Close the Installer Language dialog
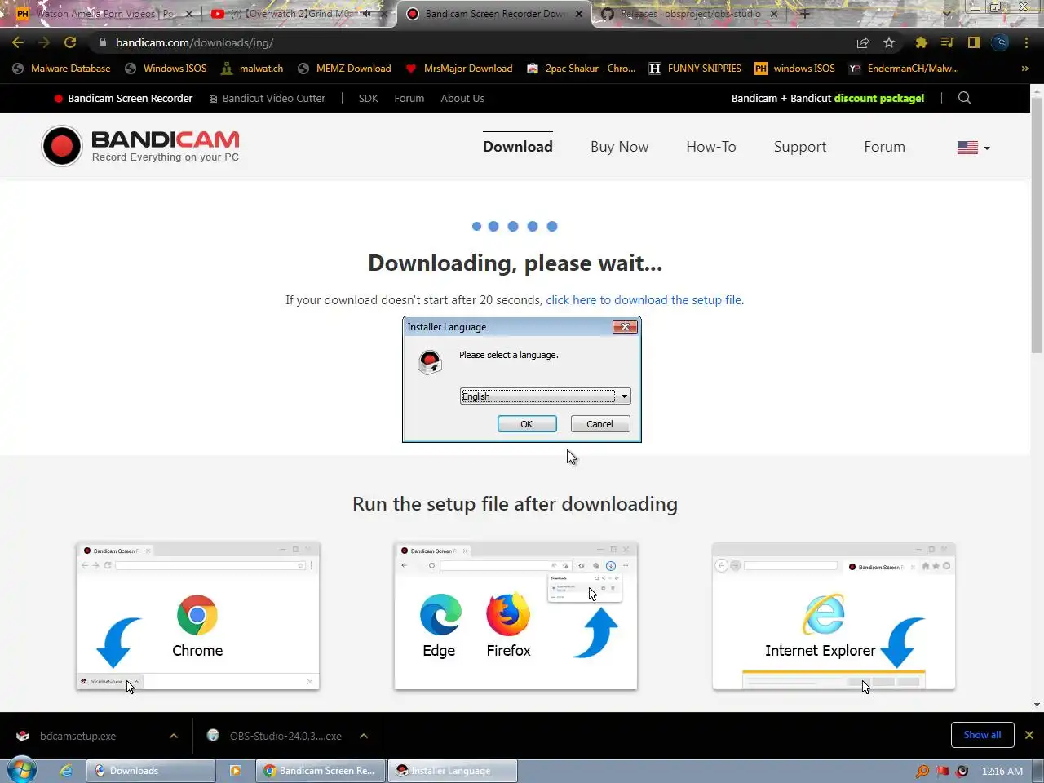 (x=626, y=326)
